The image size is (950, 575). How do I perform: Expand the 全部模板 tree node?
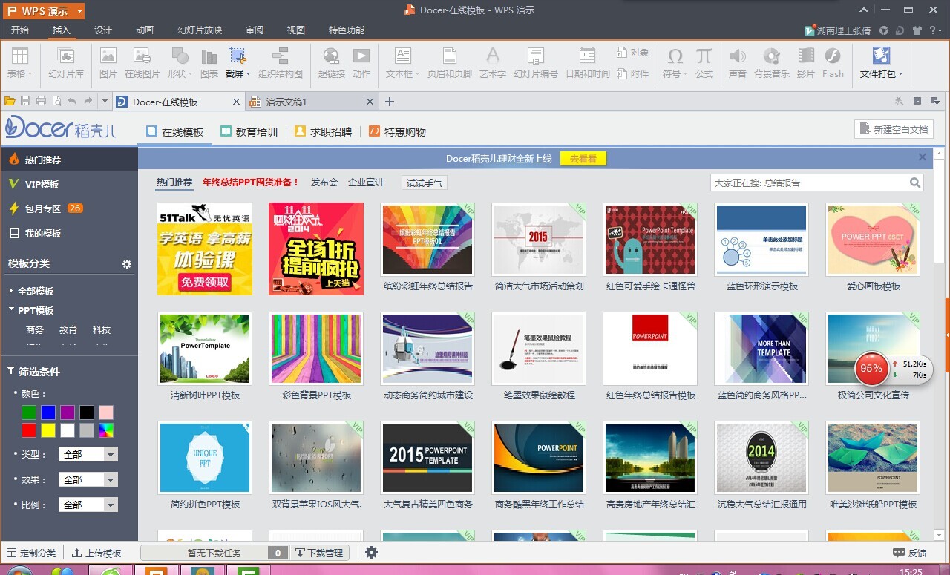point(11,291)
